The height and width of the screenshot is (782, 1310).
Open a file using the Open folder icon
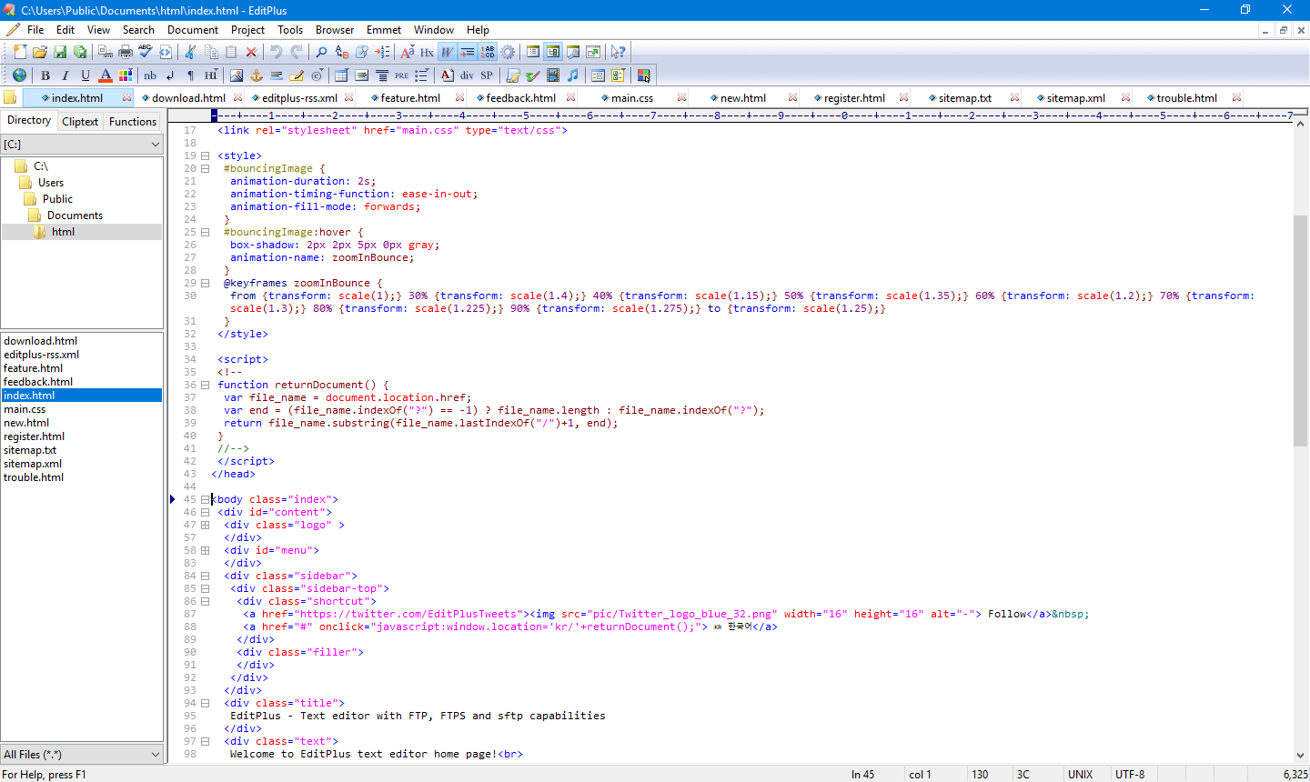[x=40, y=52]
